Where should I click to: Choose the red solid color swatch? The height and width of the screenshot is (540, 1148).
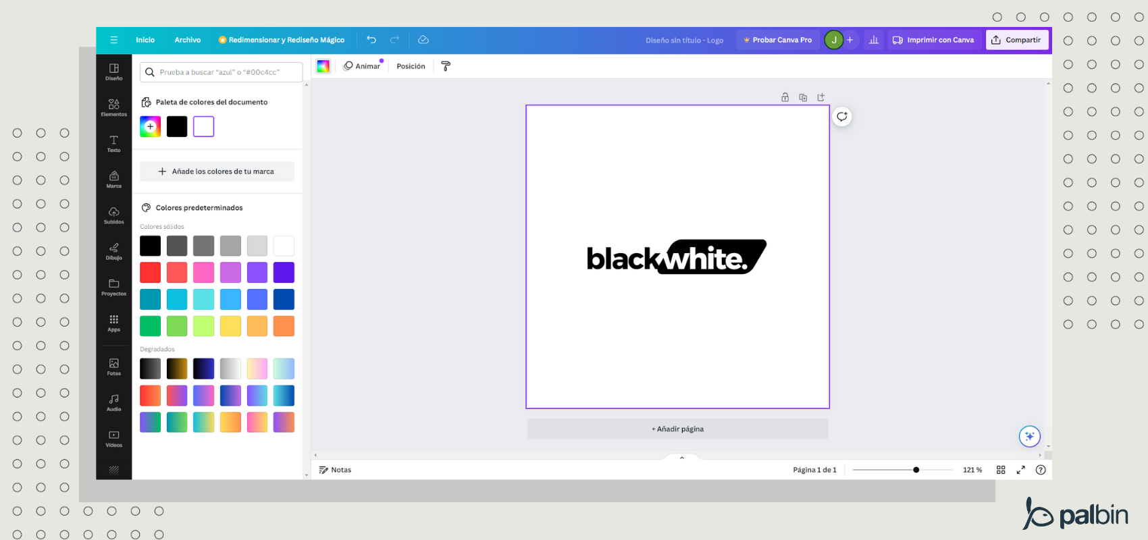(x=150, y=272)
